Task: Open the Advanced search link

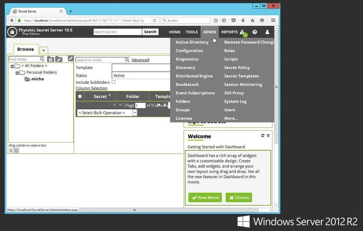Action: (x=140, y=60)
